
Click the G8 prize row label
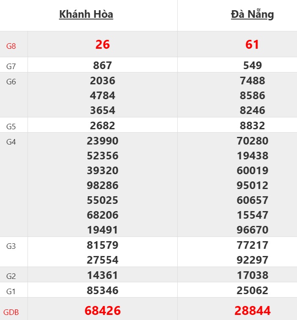coord(11,45)
